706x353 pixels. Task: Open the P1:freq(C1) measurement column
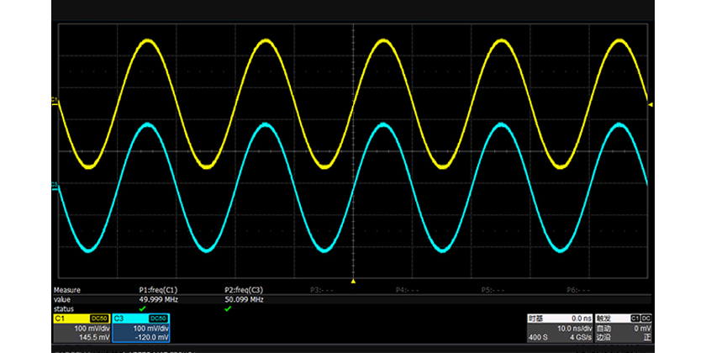[x=158, y=289]
